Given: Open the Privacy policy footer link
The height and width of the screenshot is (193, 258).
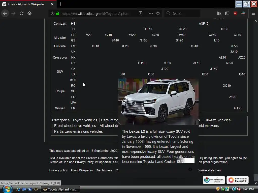Looking at the screenshot, I should point(58,170).
